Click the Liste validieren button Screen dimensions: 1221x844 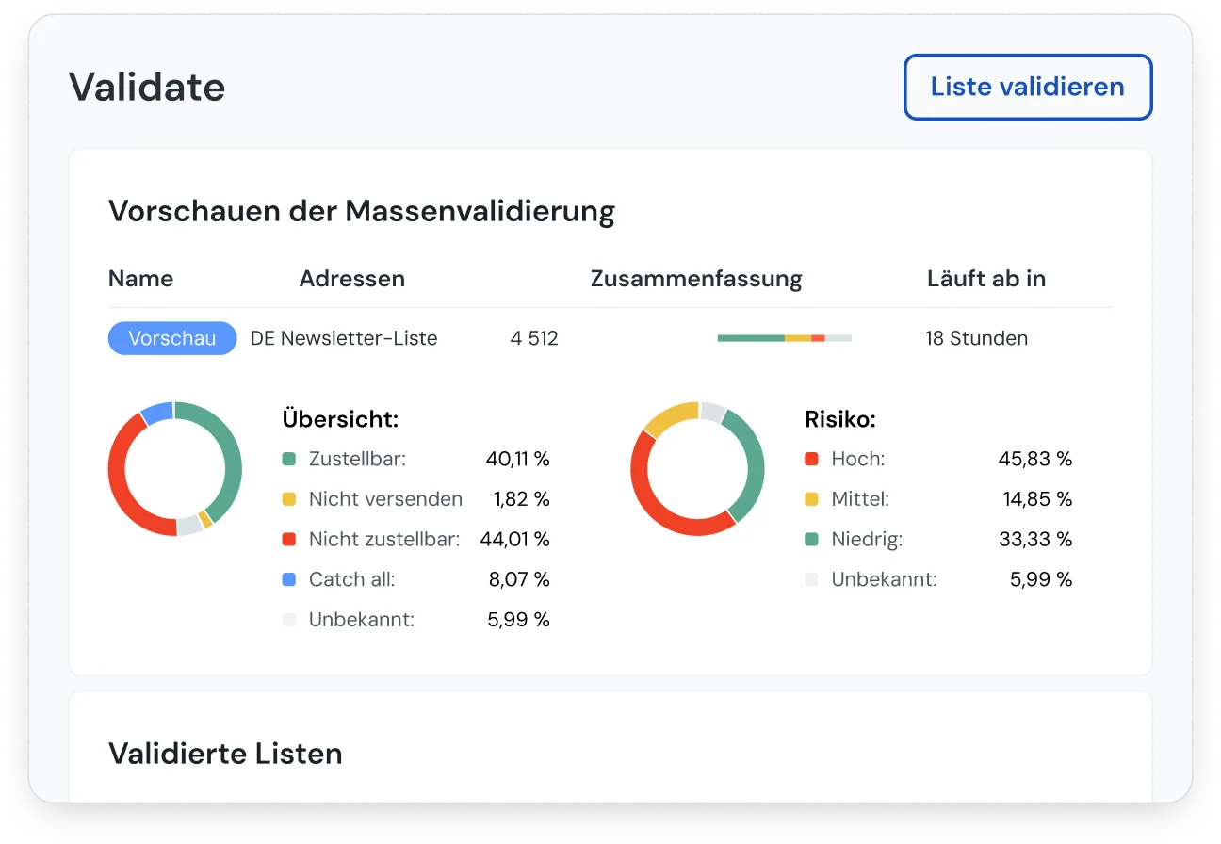(x=1027, y=87)
